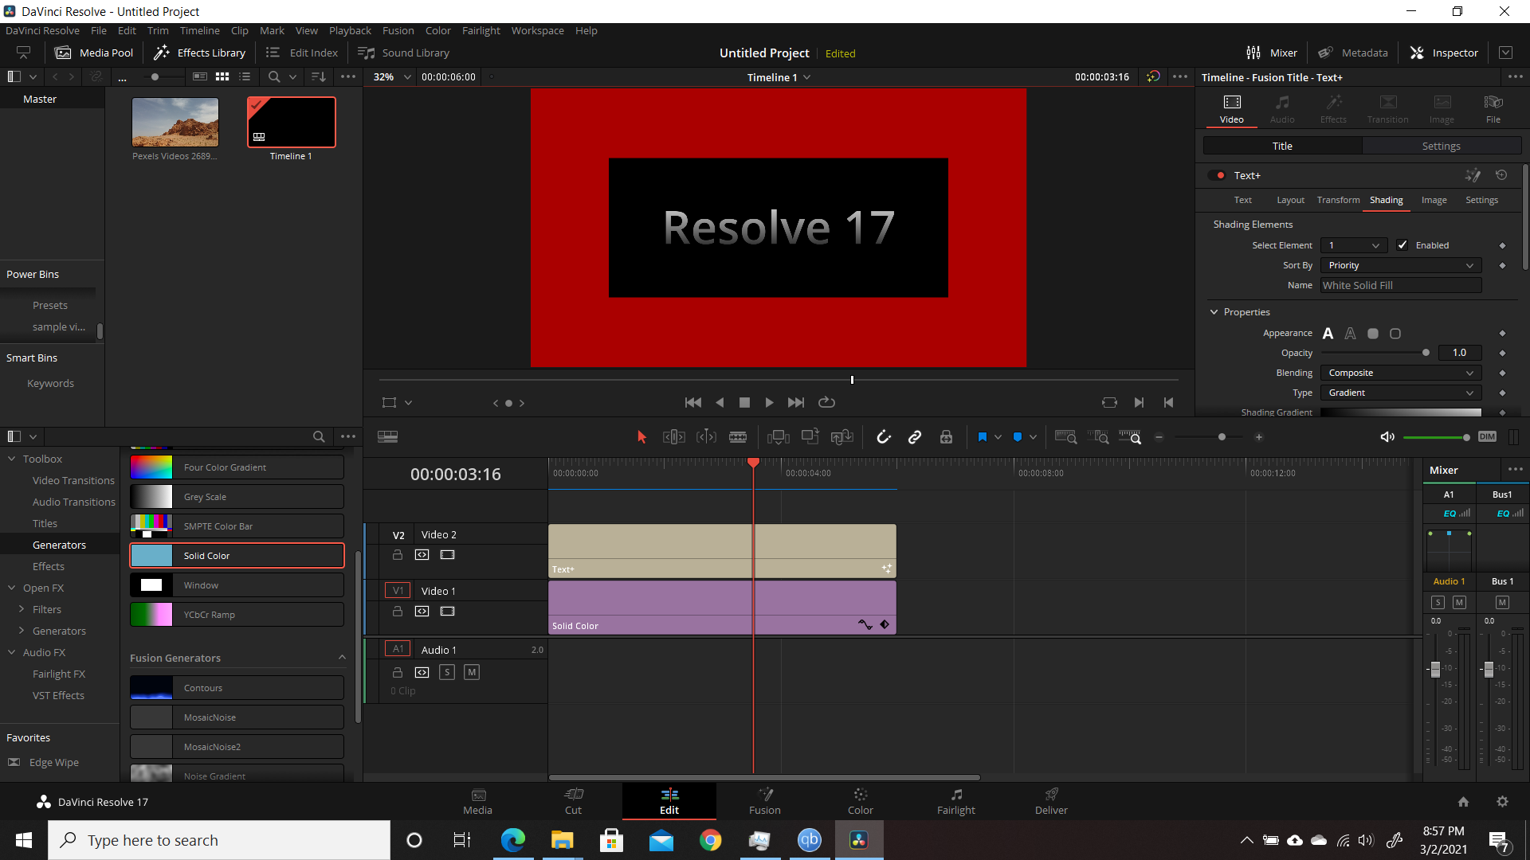Stop playback in the viewer
This screenshot has height=860, width=1530.
click(x=744, y=403)
